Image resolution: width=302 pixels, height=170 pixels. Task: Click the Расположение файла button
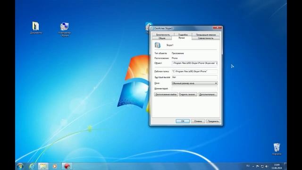pyautogui.click(x=166, y=94)
